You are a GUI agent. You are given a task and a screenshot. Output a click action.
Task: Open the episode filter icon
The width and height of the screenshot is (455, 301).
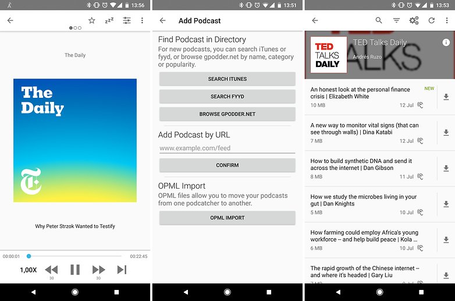click(x=396, y=20)
